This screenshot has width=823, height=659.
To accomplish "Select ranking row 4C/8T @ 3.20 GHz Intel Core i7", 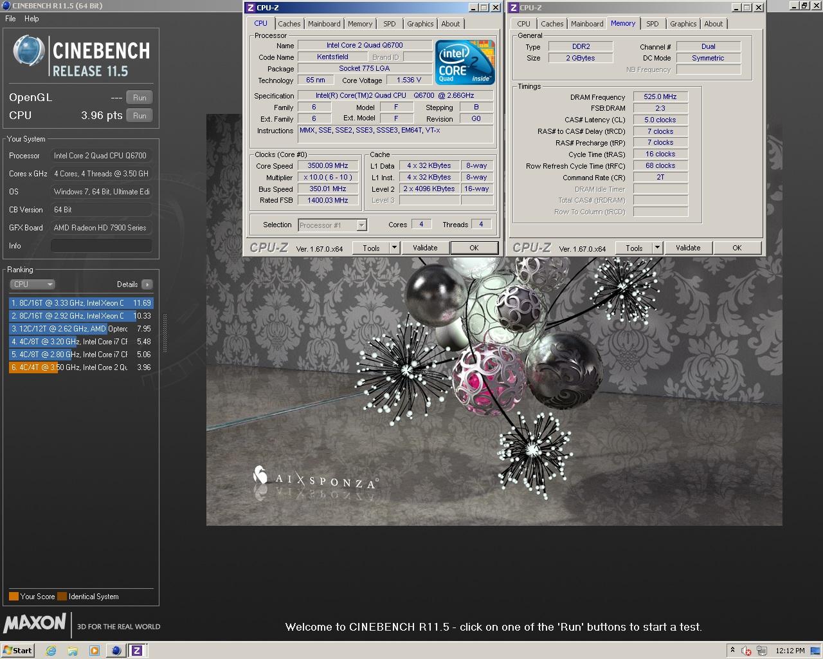I will 81,342.
